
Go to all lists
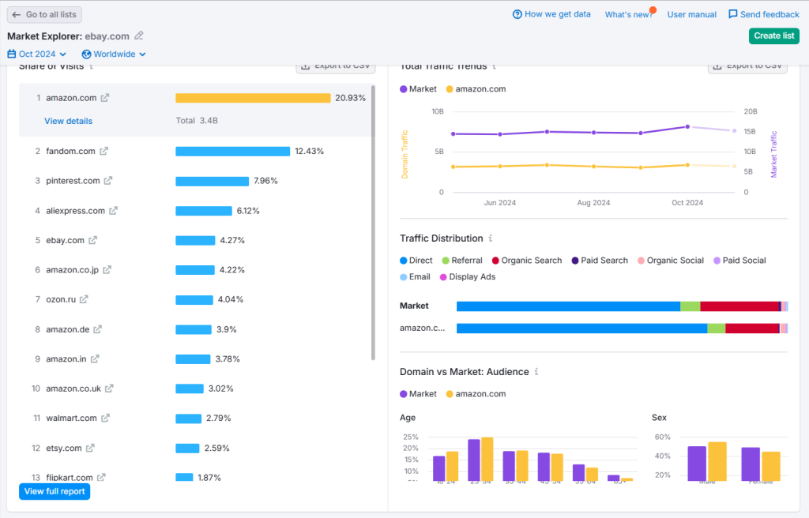44,14
